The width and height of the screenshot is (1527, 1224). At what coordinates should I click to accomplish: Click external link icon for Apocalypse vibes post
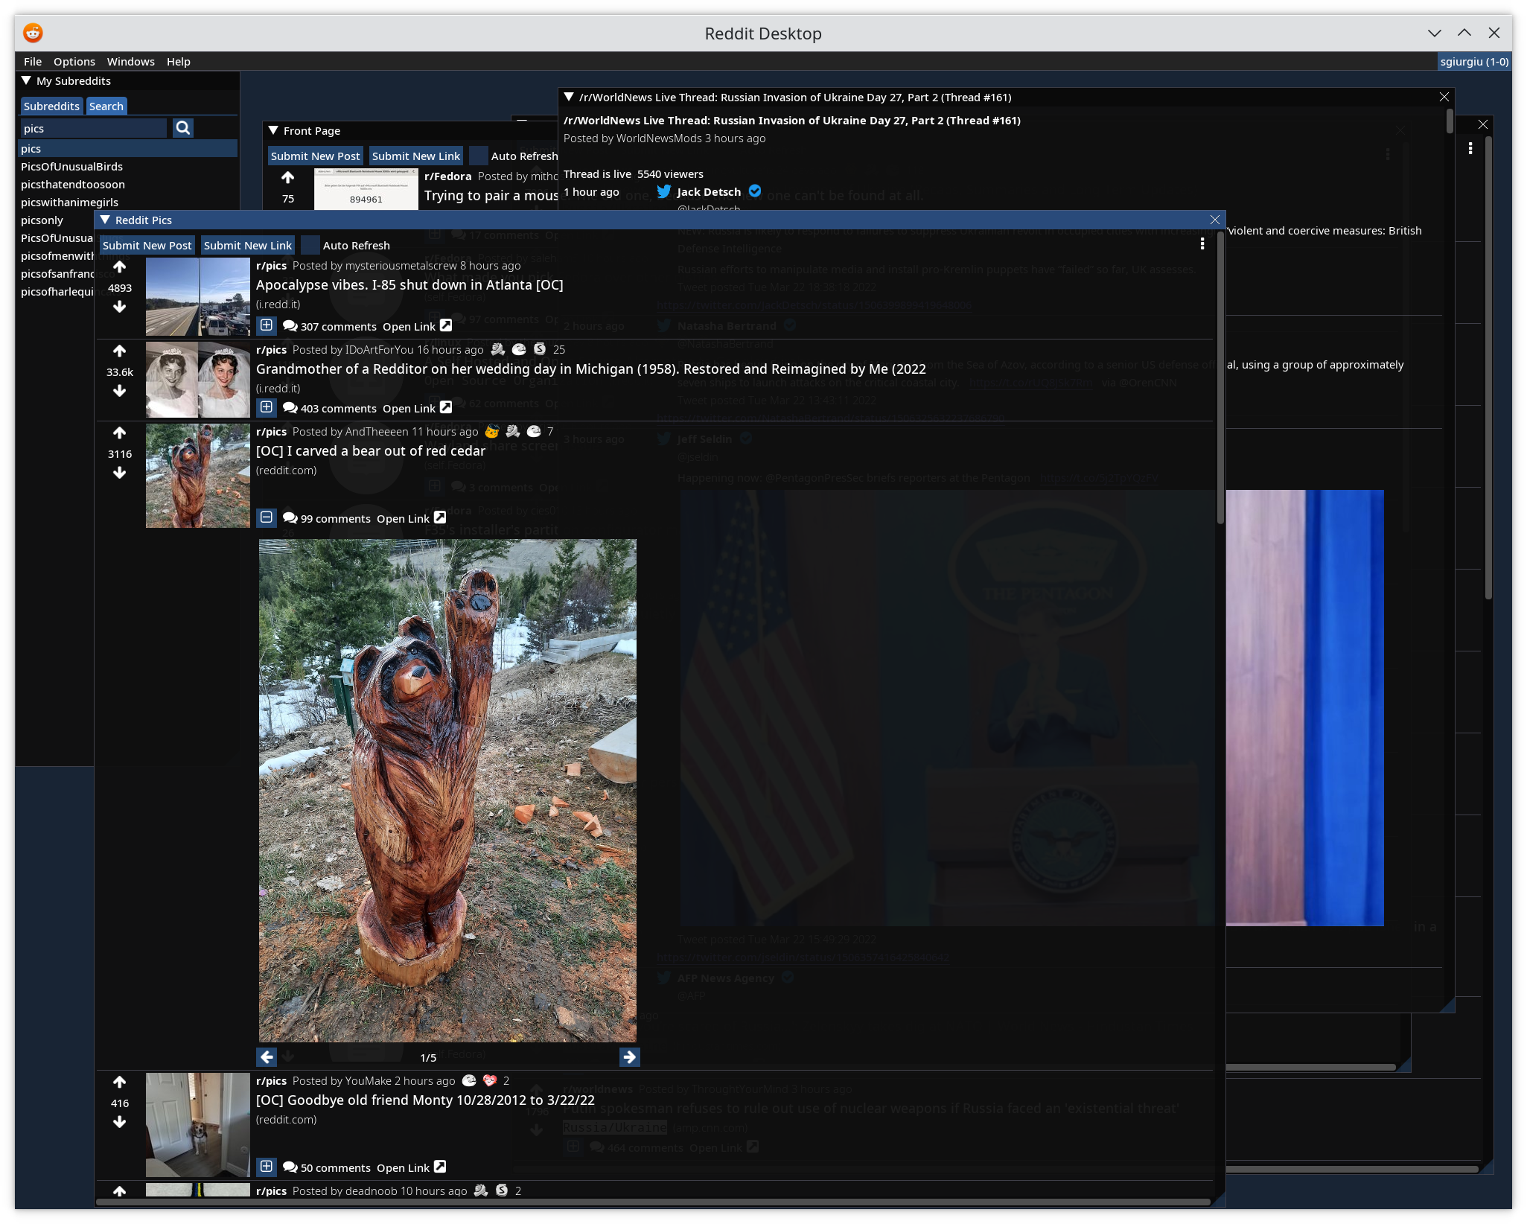tap(446, 325)
